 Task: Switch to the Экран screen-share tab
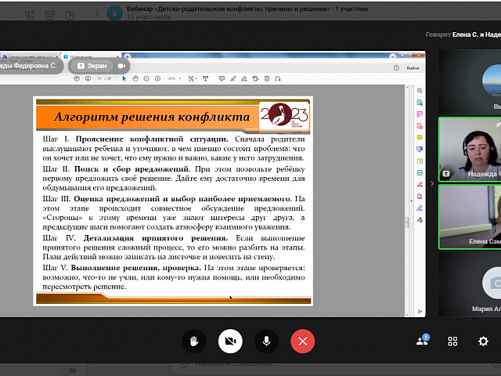92,67
